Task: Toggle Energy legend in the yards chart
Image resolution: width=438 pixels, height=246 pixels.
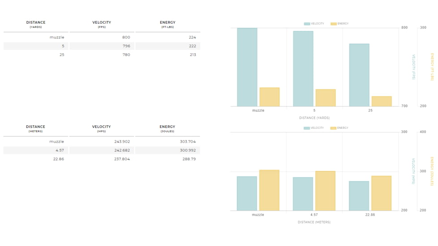Action: (339, 24)
